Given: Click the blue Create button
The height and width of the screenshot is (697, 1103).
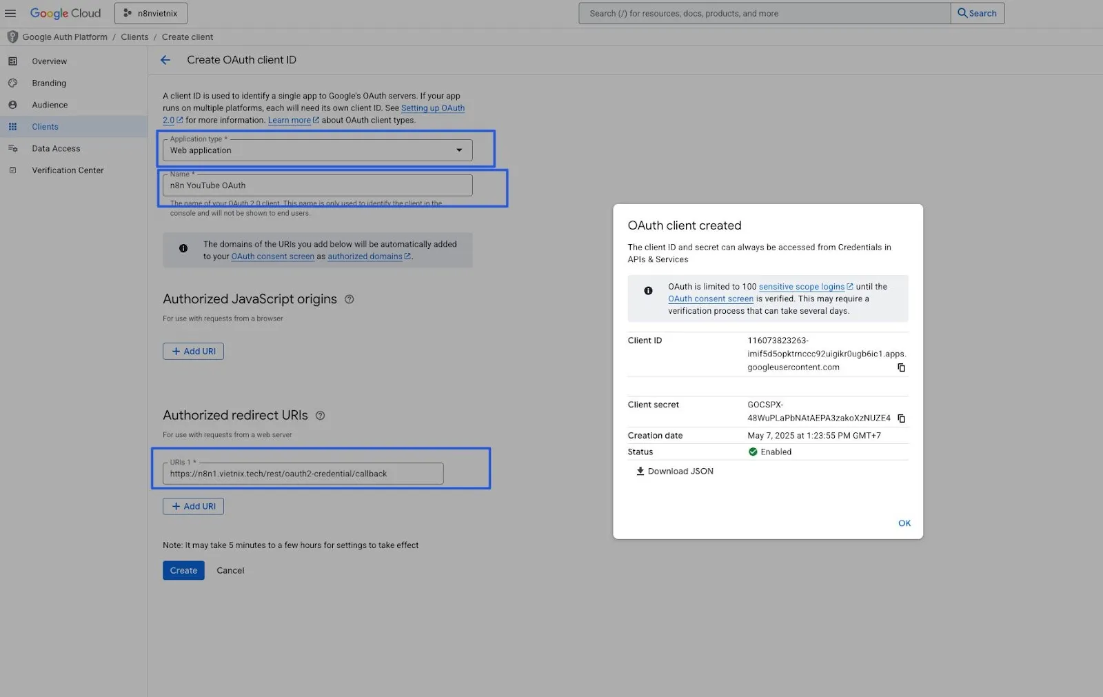Looking at the screenshot, I should tap(183, 570).
